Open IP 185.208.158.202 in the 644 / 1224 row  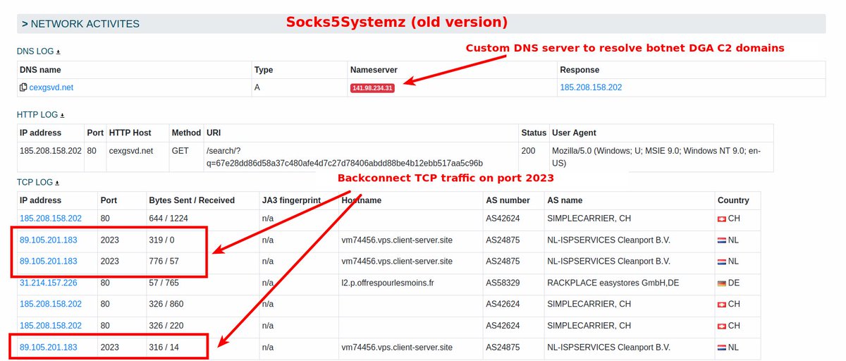(51, 219)
